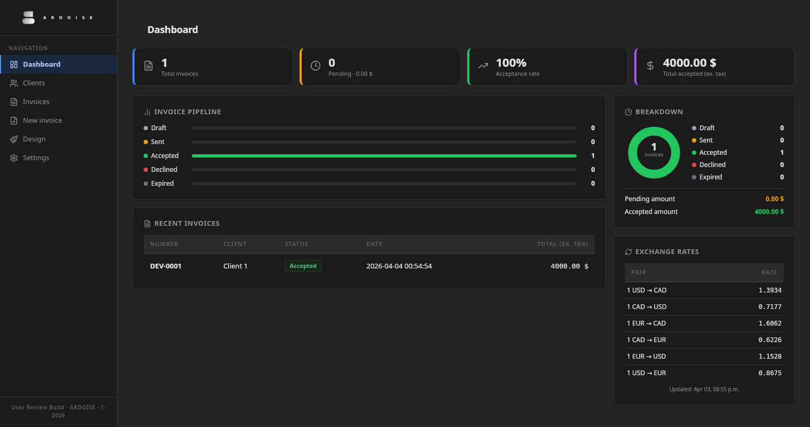810x427 pixels.
Task: Click the clock icon on Pending card
Action: (316, 66)
